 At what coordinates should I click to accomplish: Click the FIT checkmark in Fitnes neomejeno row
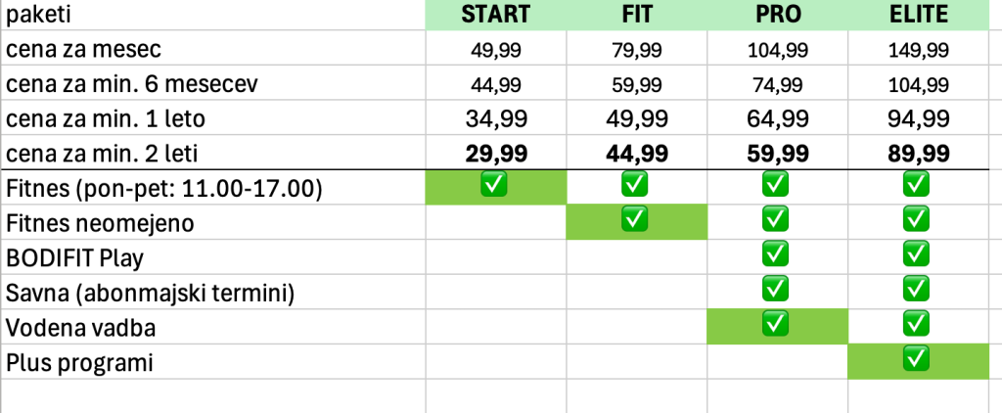636,220
